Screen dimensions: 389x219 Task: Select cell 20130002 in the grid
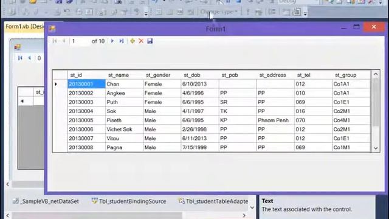[x=86, y=93]
